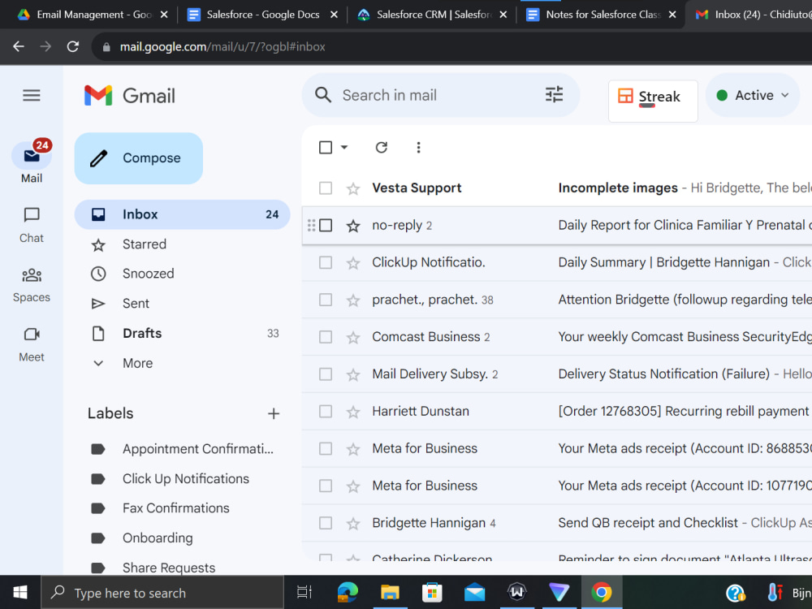Click the Chrome address bar
Image resolution: width=812 pixels, height=609 pixels.
coord(451,46)
